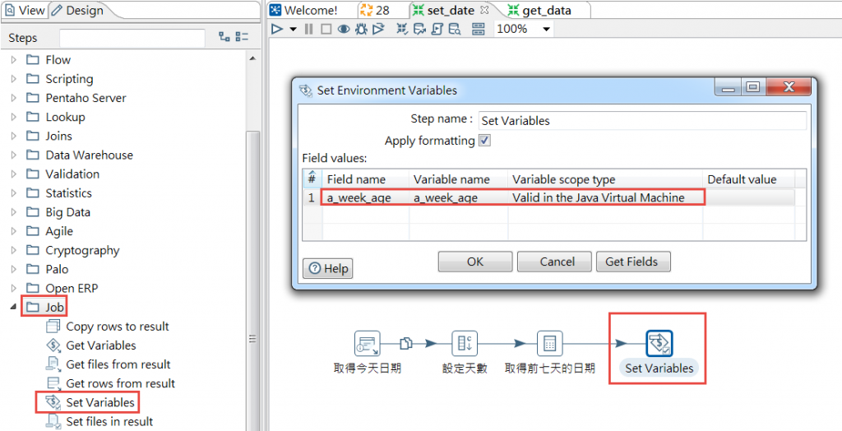This screenshot has width=842, height=431.
Task: Select the Set Variables step icon on the canvas
Action: pyautogui.click(x=659, y=344)
